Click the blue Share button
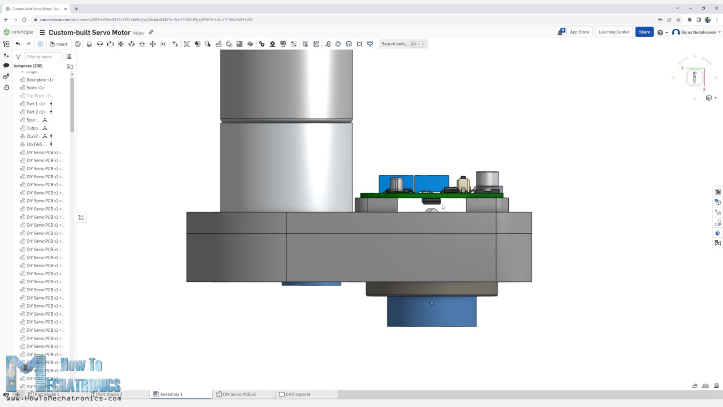The image size is (723, 407). (x=644, y=32)
